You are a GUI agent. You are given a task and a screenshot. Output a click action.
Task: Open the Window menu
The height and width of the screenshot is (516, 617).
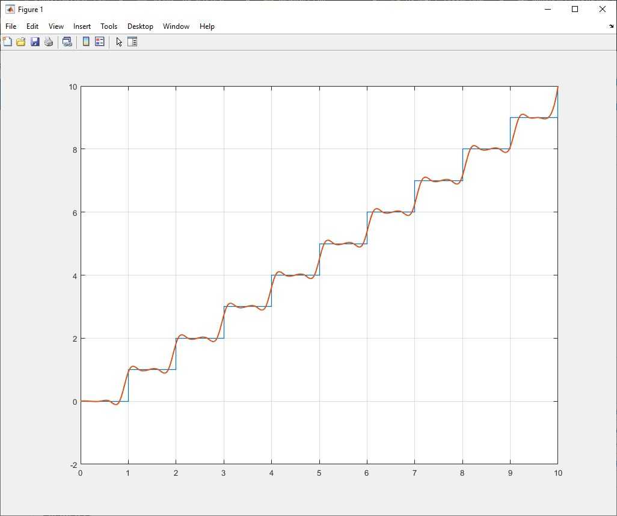pos(176,26)
